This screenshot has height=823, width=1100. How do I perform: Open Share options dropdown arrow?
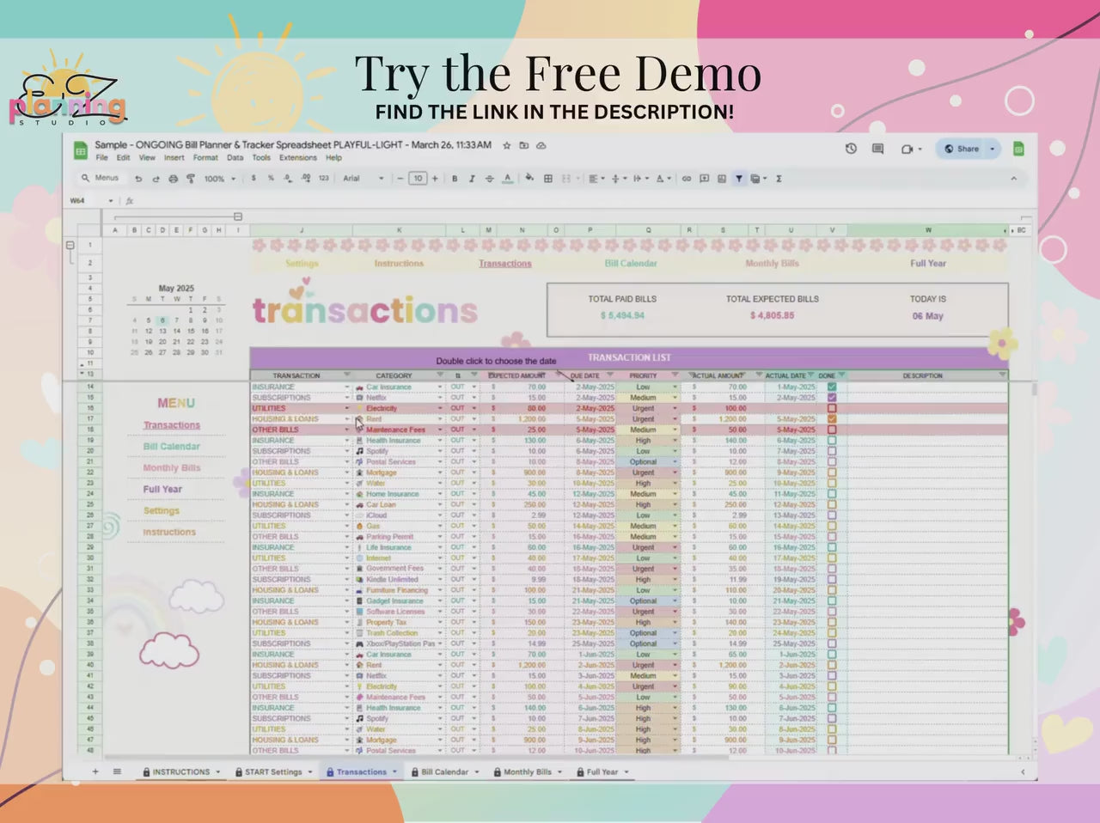(x=993, y=149)
